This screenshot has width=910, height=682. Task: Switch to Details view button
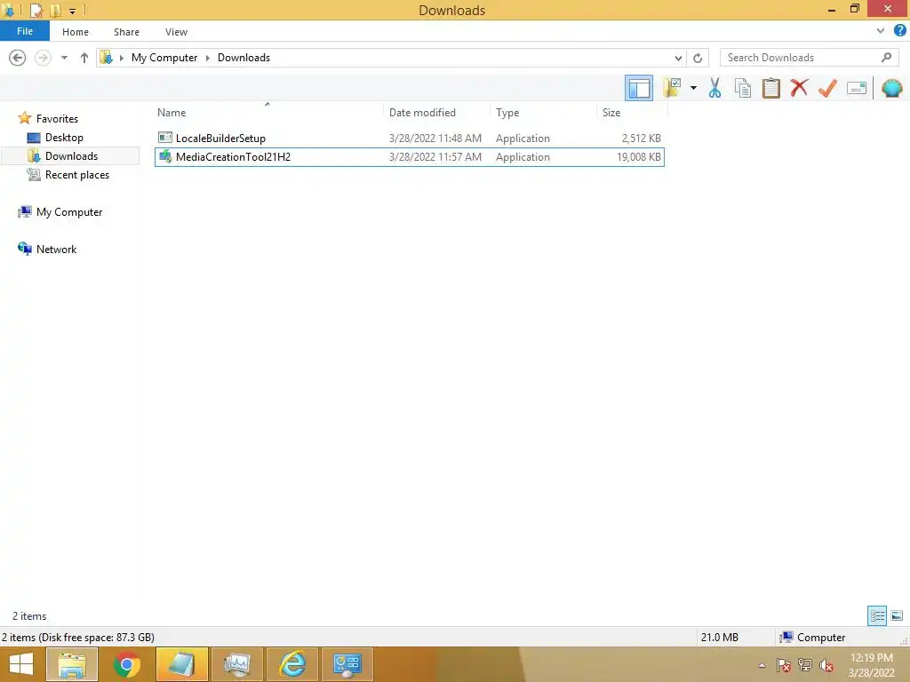click(x=877, y=615)
